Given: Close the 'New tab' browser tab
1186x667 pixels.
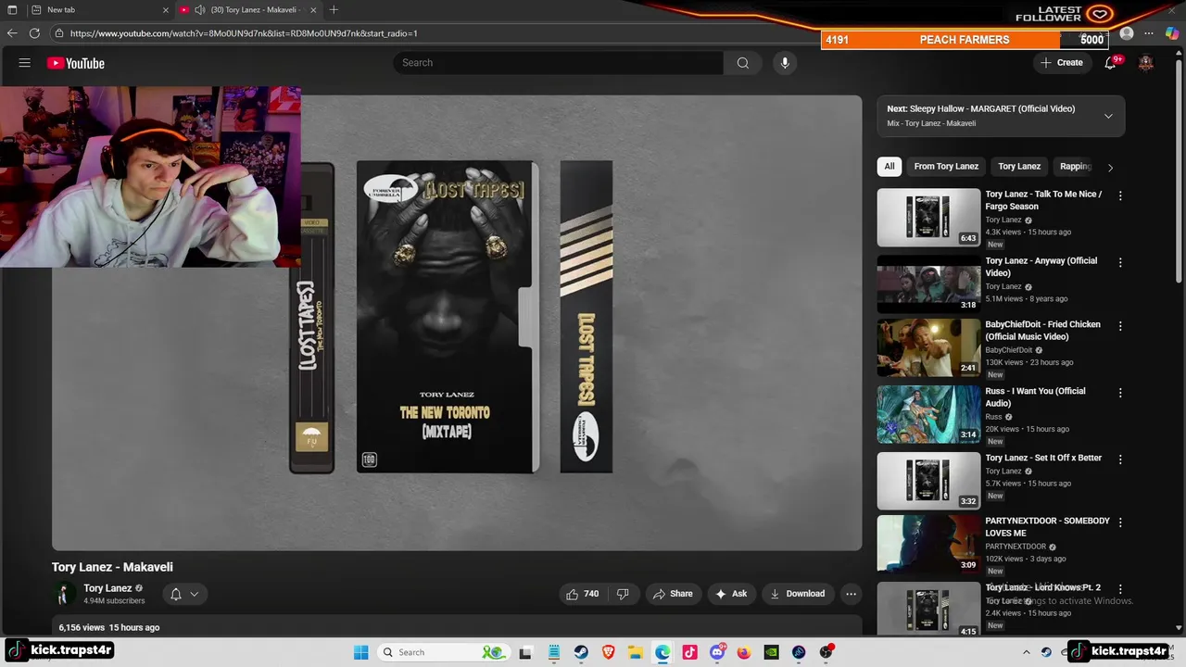Looking at the screenshot, I should click(x=166, y=9).
